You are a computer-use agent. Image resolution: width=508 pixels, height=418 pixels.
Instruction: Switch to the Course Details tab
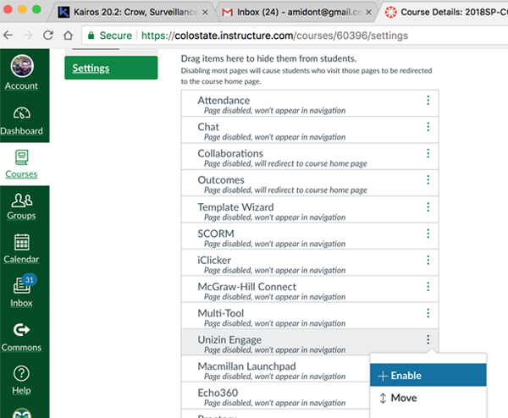click(445, 13)
